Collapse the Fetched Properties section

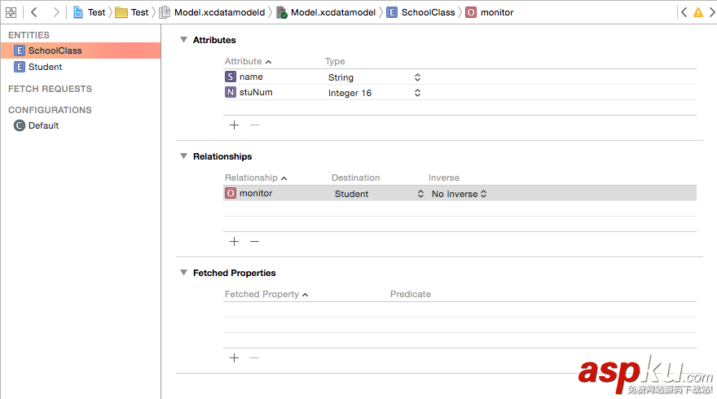(183, 273)
